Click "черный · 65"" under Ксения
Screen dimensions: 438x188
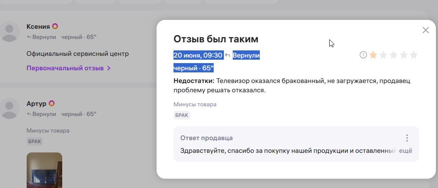(79, 37)
